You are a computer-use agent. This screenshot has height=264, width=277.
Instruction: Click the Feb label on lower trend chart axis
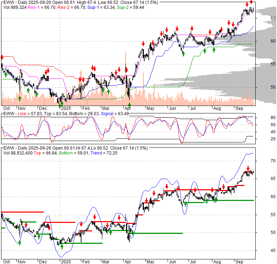[x=86, y=262]
